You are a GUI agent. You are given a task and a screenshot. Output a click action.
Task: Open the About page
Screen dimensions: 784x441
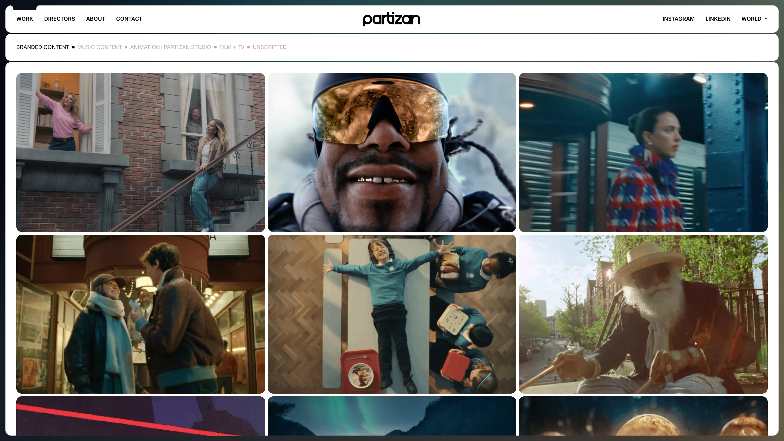[96, 19]
